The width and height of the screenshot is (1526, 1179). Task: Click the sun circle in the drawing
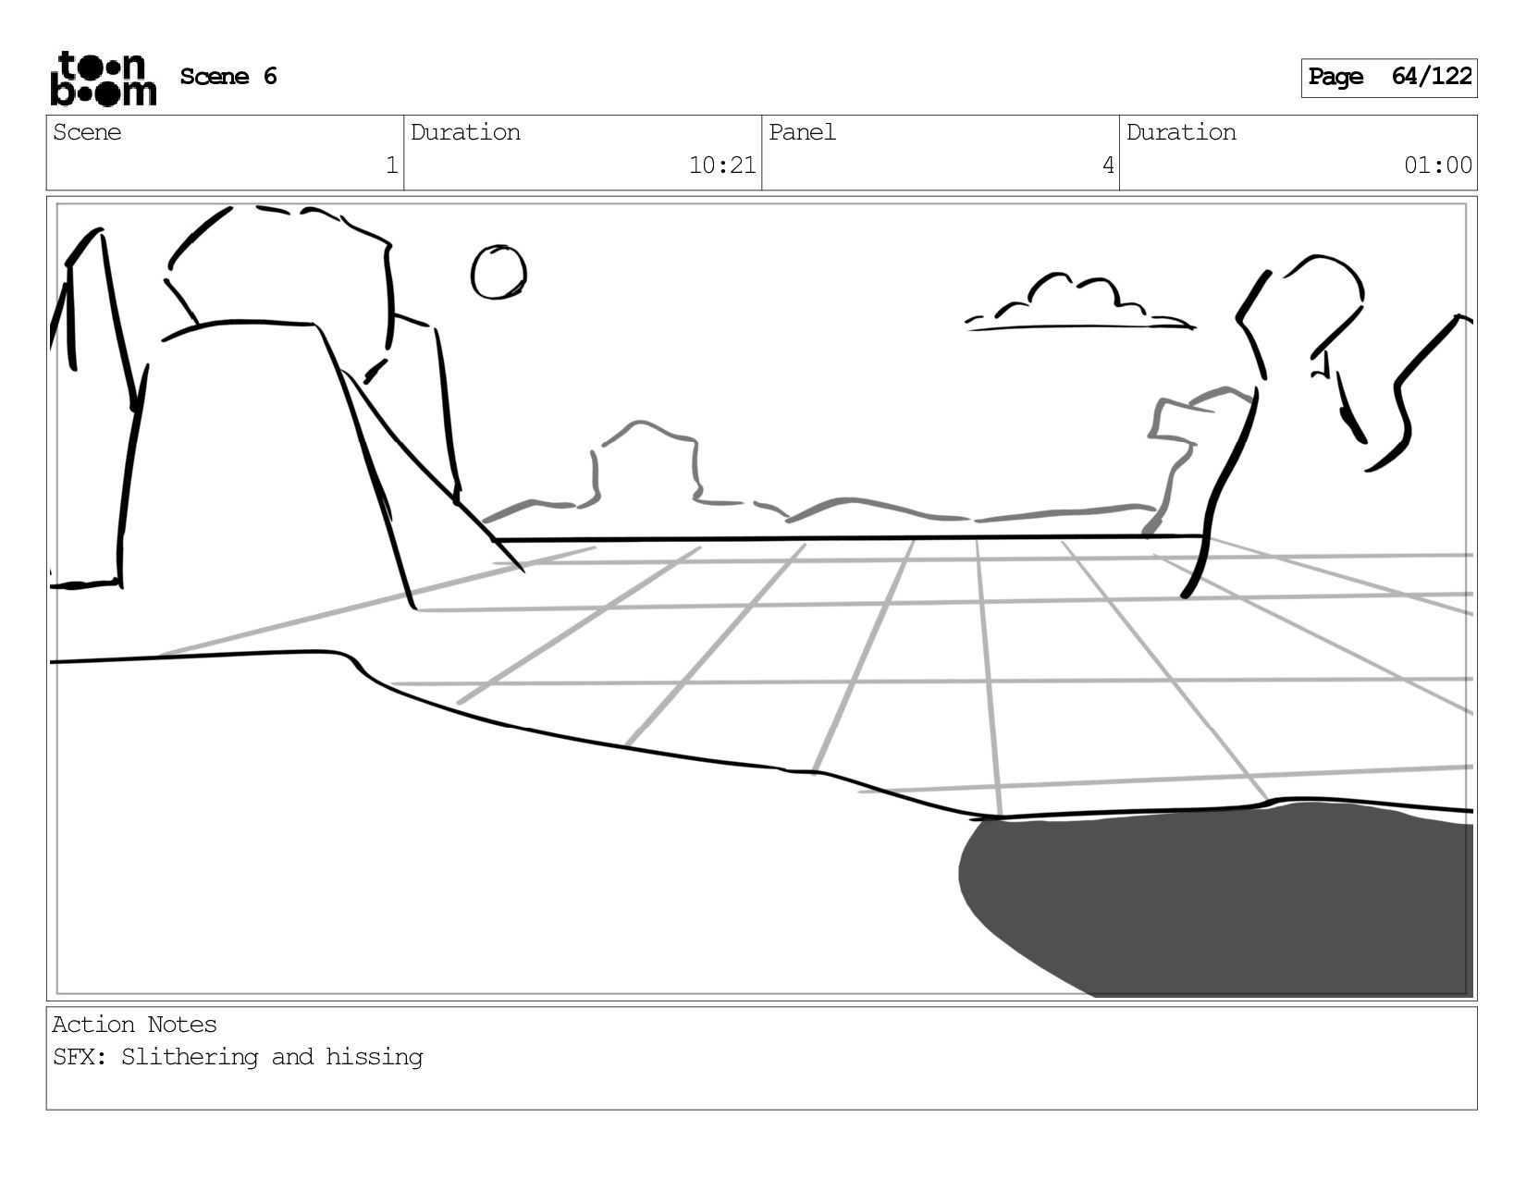(x=498, y=272)
